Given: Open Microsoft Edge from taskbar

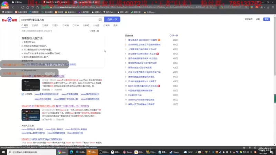Looking at the screenshot, I should [x=71, y=152].
